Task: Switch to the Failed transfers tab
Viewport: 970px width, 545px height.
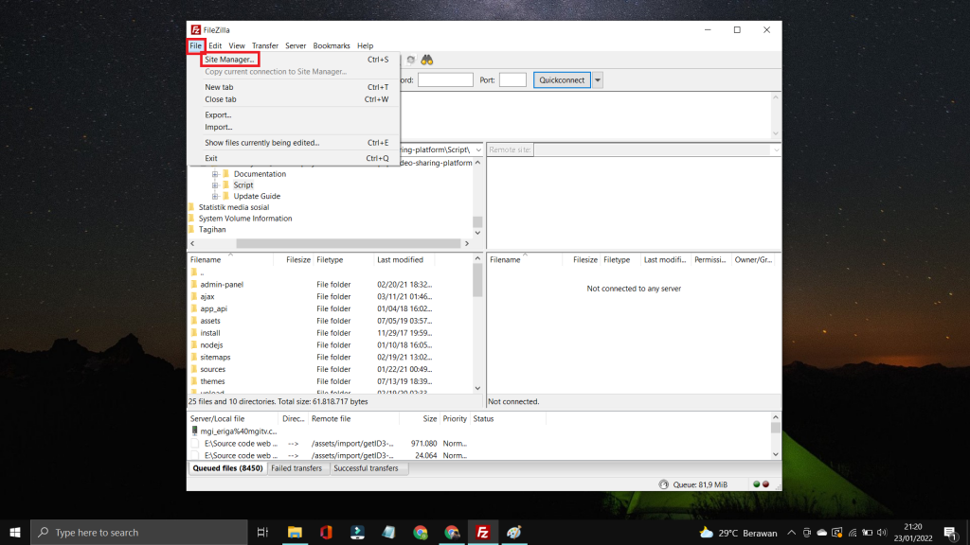Action: coord(296,467)
